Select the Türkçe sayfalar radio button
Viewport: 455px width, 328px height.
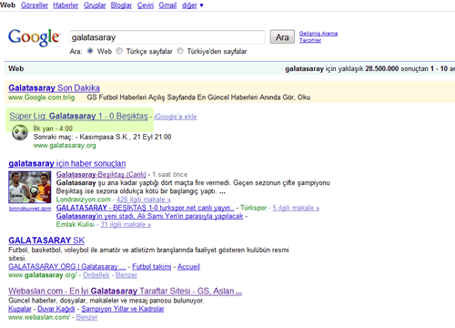[x=119, y=51]
